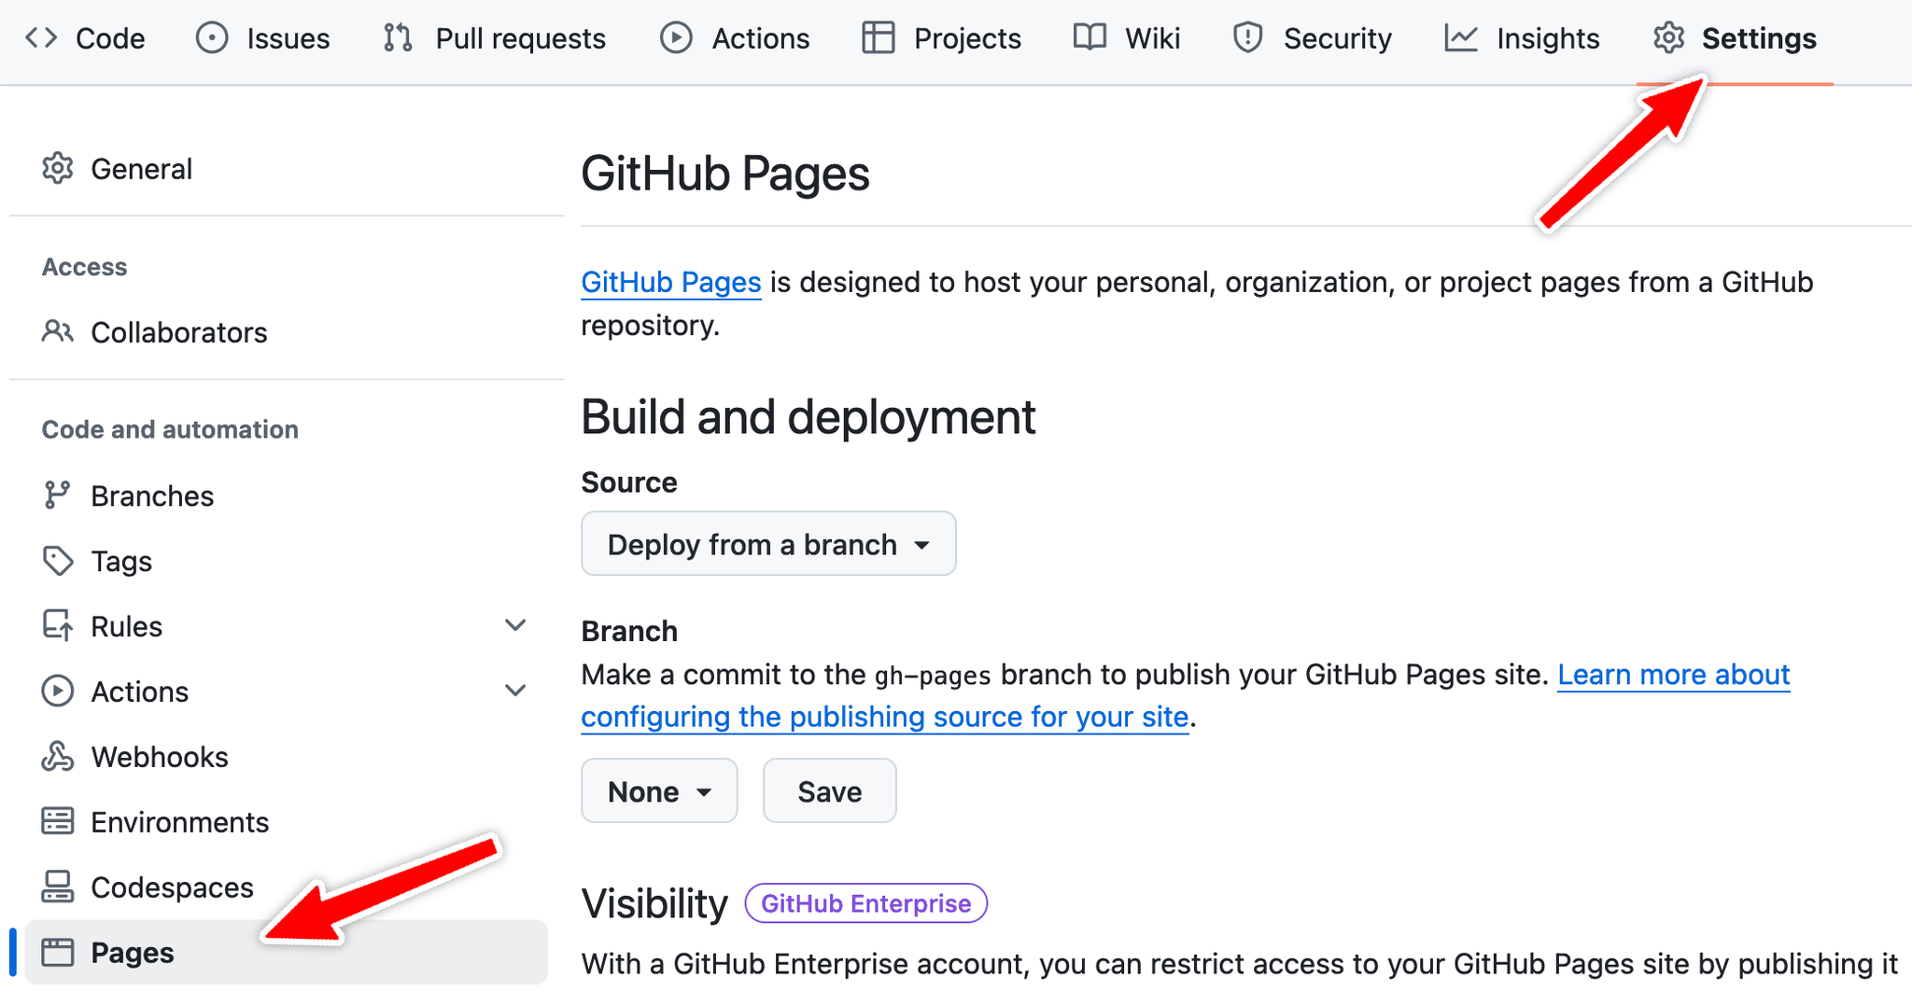Click the Branches git-branch icon

58,496
